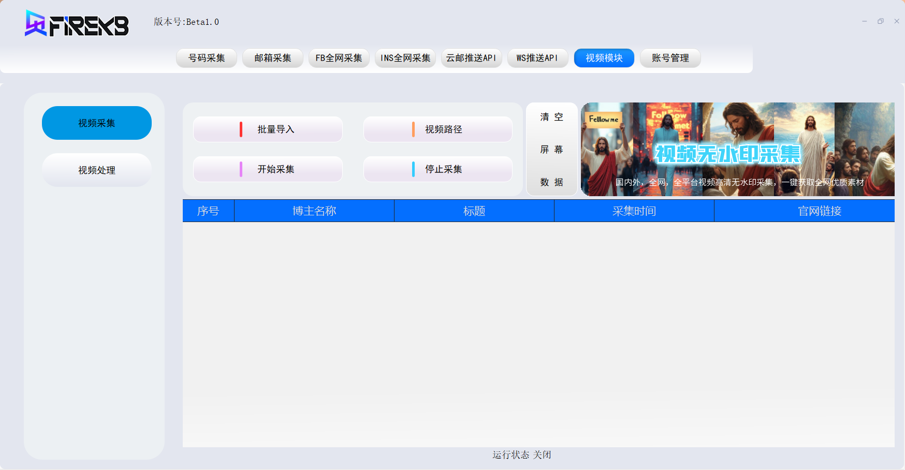Open the 号码采集 tab
The height and width of the screenshot is (470, 905).
pos(207,58)
